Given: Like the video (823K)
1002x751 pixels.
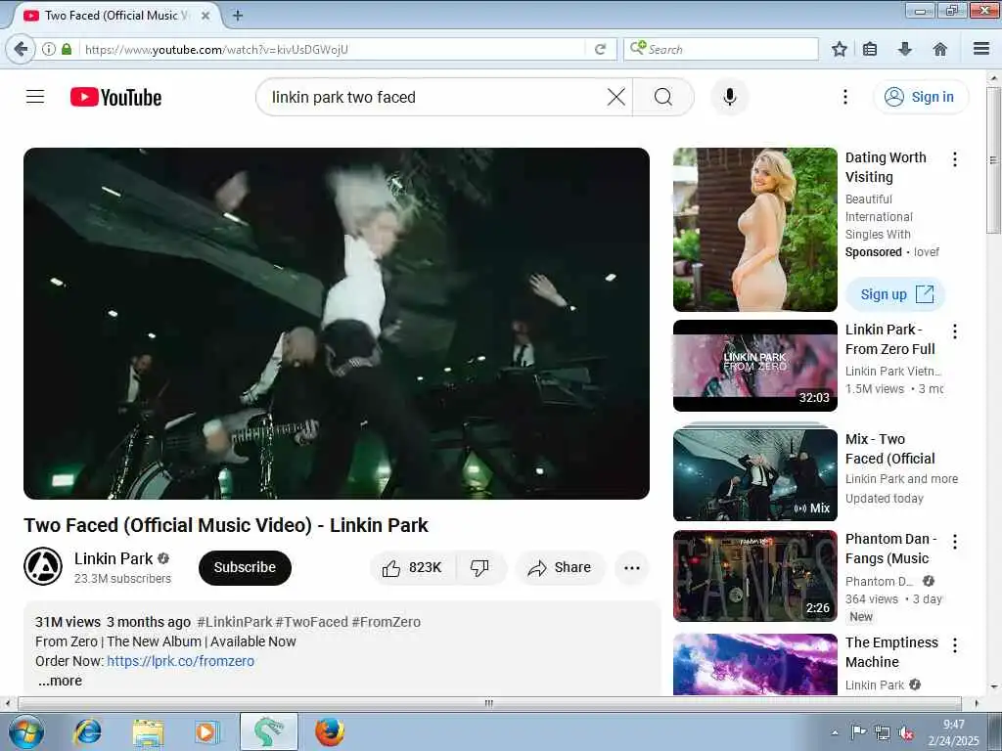Looking at the screenshot, I should pyautogui.click(x=412, y=567).
